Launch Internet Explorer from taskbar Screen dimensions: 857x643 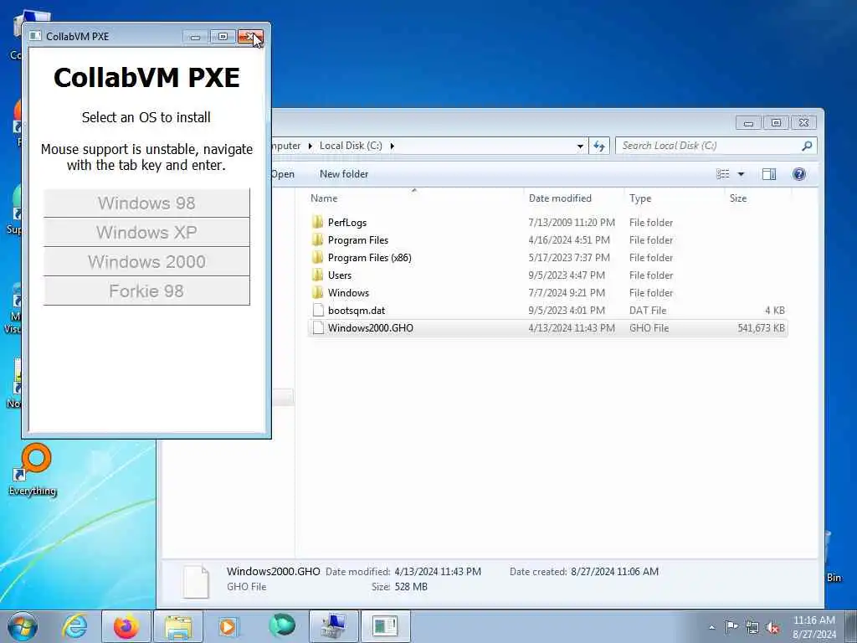point(74,626)
